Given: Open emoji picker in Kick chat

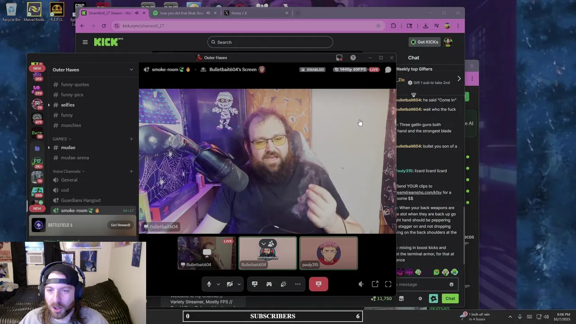Looking at the screenshot, I should click(451, 284).
